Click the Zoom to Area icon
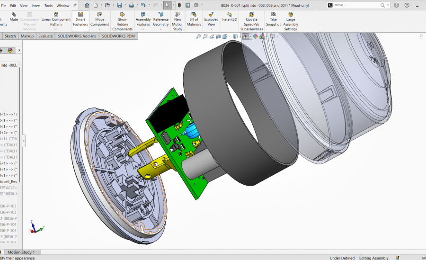Screen dimensions: 426x260 click(x=205, y=36)
